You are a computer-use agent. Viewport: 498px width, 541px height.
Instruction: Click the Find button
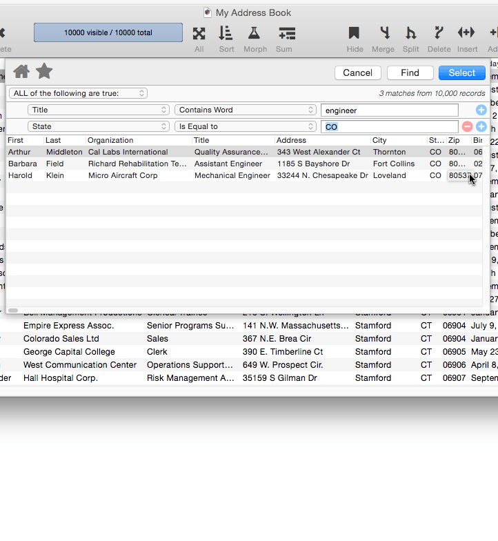(x=410, y=72)
